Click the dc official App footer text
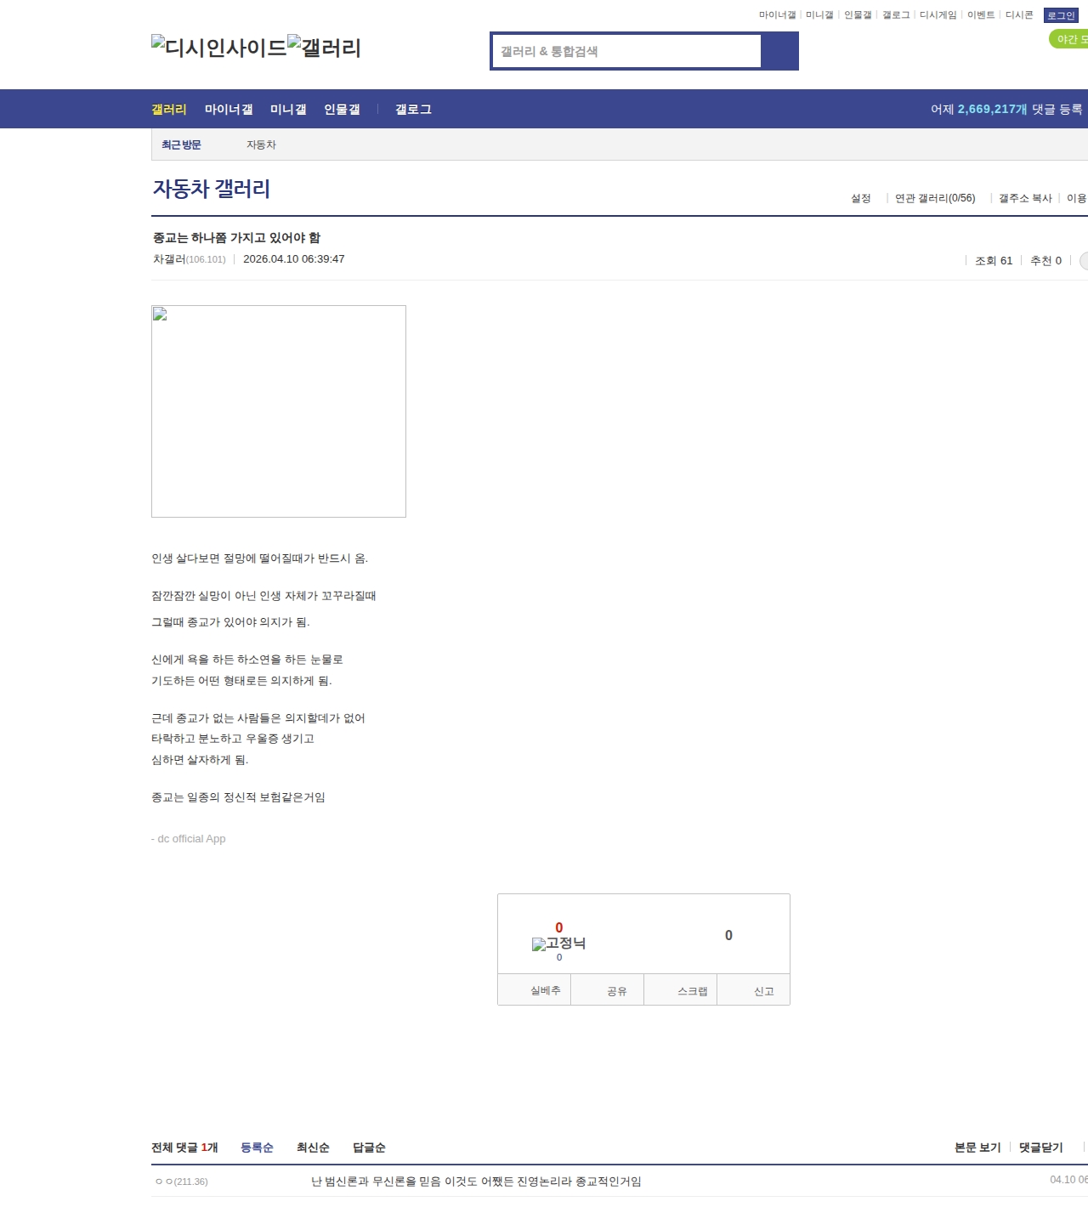1088x1213 pixels. click(x=189, y=839)
